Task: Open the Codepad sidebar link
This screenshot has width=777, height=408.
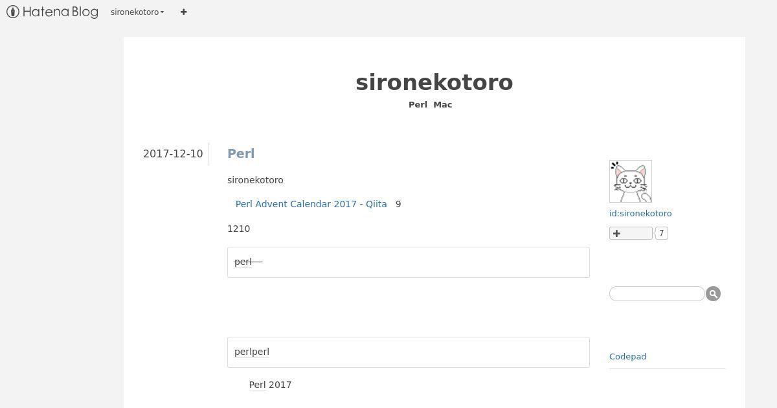Action: pos(628,357)
